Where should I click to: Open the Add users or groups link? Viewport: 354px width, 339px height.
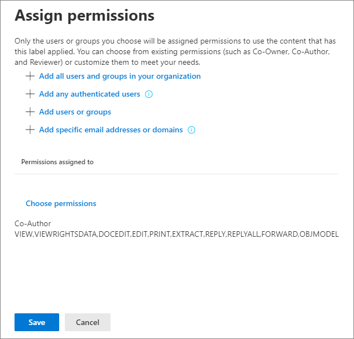pyautogui.click(x=75, y=112)
